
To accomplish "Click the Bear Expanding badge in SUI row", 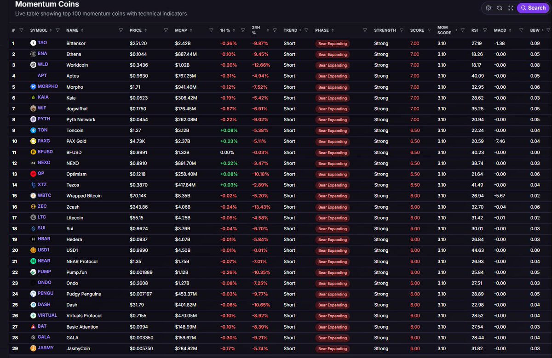I will [333, 229].
